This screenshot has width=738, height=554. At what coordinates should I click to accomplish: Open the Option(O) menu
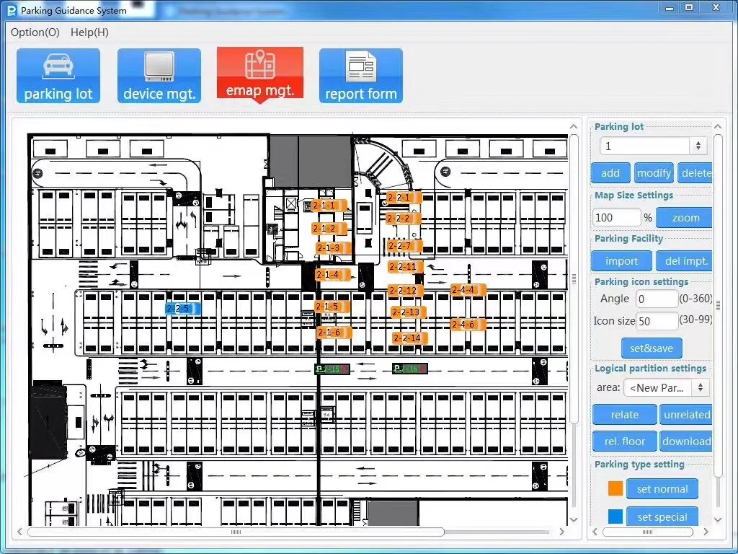35,32
